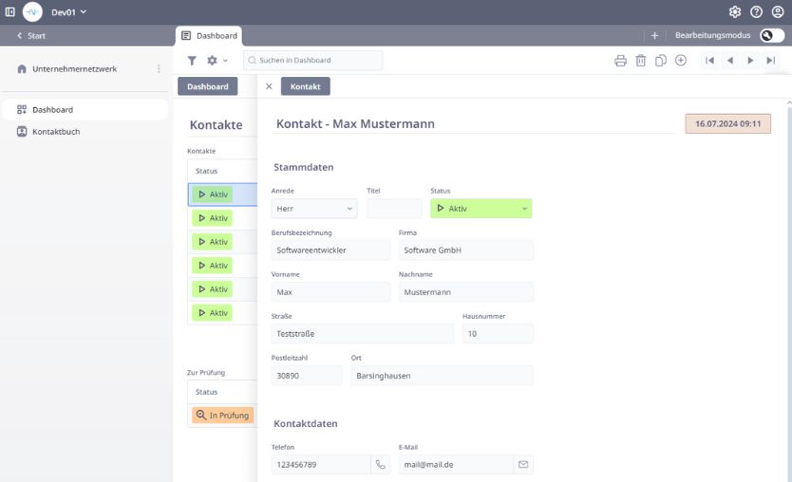Switch to the Kontakt tab

(305, 86)
